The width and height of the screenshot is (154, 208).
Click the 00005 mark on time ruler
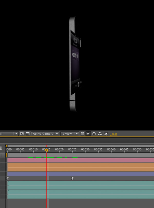(20, 149)
